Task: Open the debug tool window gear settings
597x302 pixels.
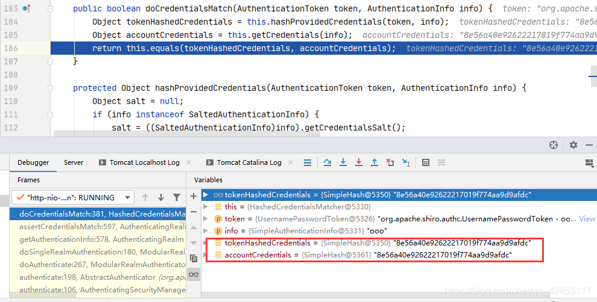Action: pos(573,145)
